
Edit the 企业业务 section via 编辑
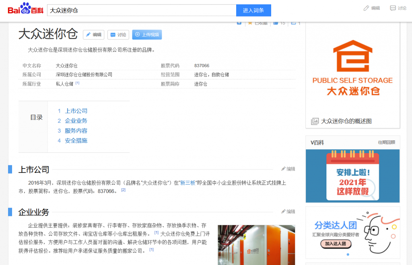[288, 212]
